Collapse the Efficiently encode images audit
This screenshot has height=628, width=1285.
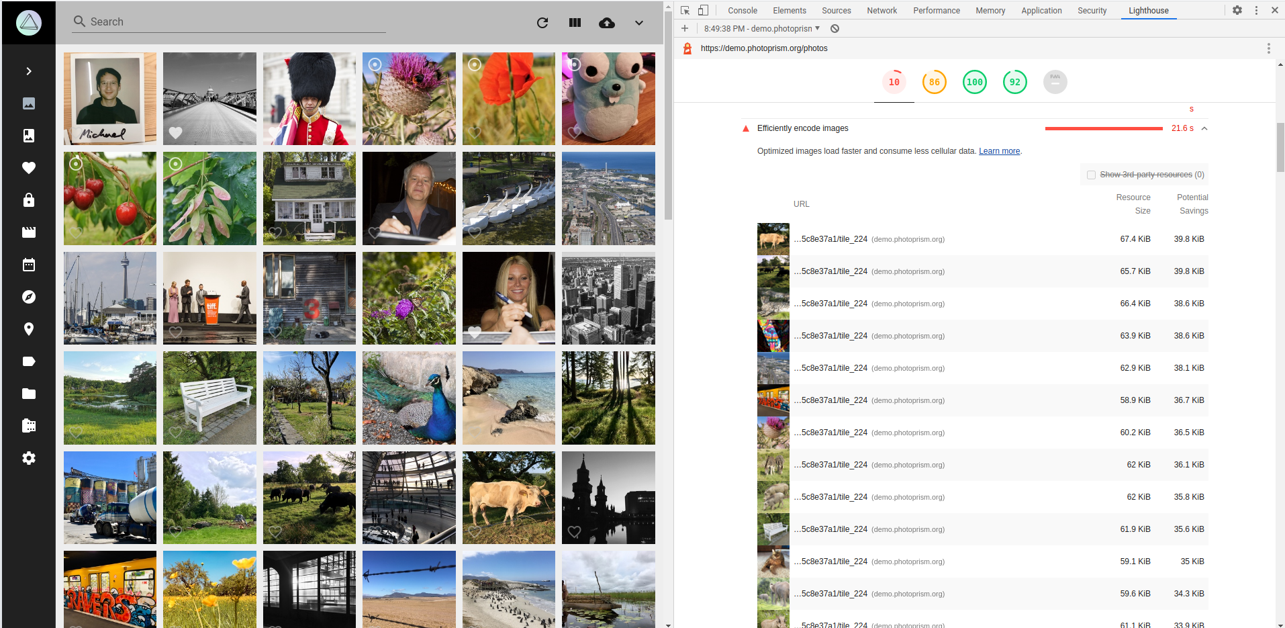point(1204,128)
